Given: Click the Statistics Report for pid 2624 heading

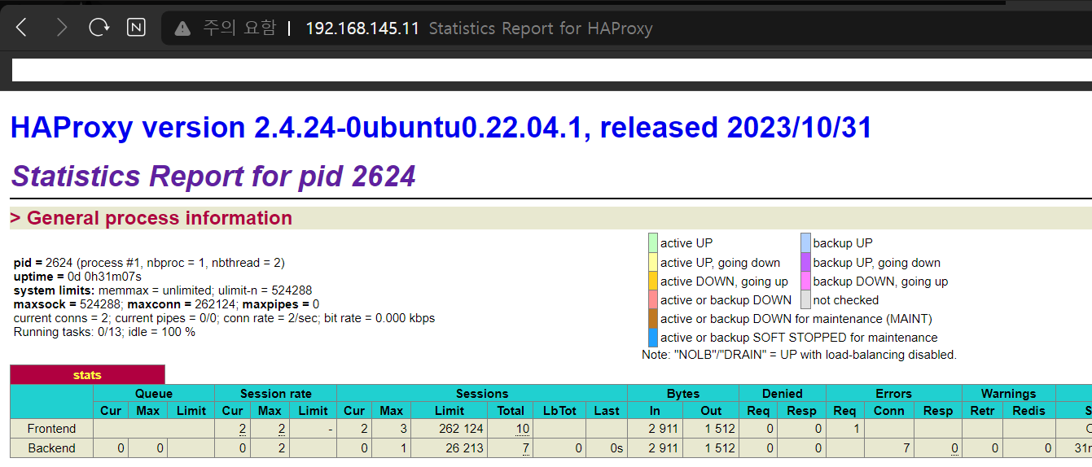Looking at the screenshot, I should (213, 177).
